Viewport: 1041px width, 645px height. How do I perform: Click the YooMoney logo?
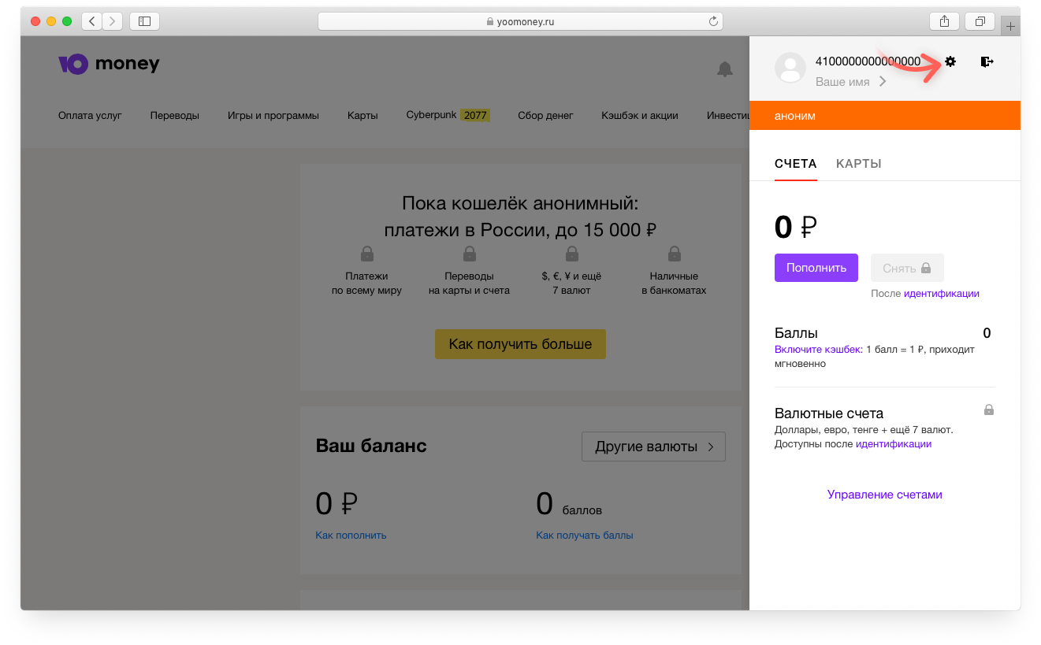109,65
